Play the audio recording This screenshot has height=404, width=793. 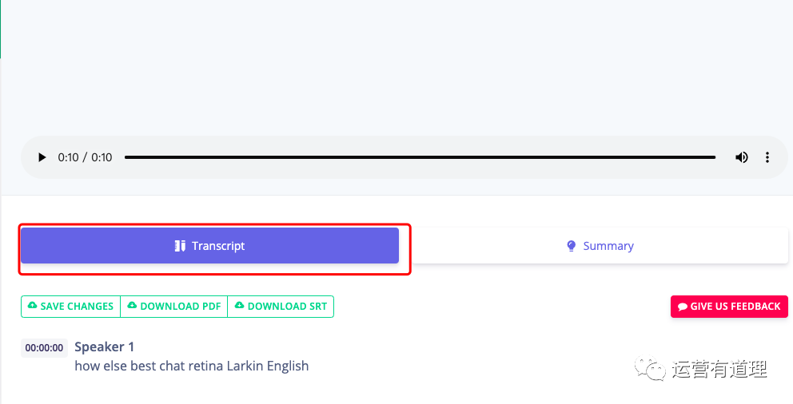(42, 157)
